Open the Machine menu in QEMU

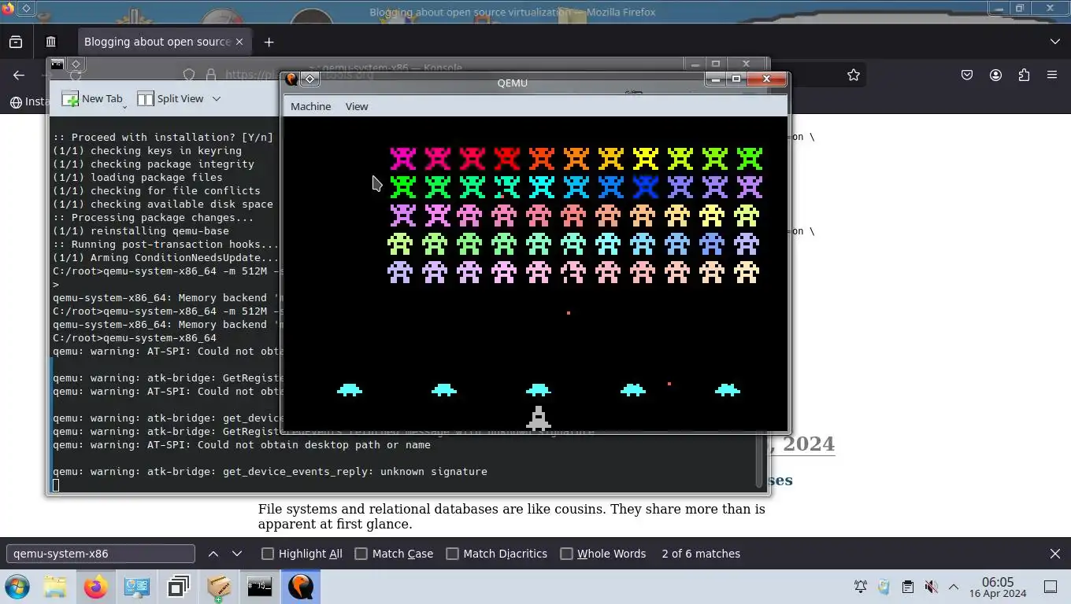point(310,106)
